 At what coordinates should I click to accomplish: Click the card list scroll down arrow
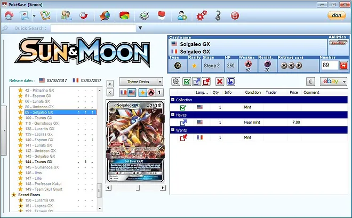point(100,208)
